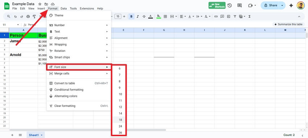Click the font size box showing 15
Screen dimensions: 308x138
click(118, 17)
